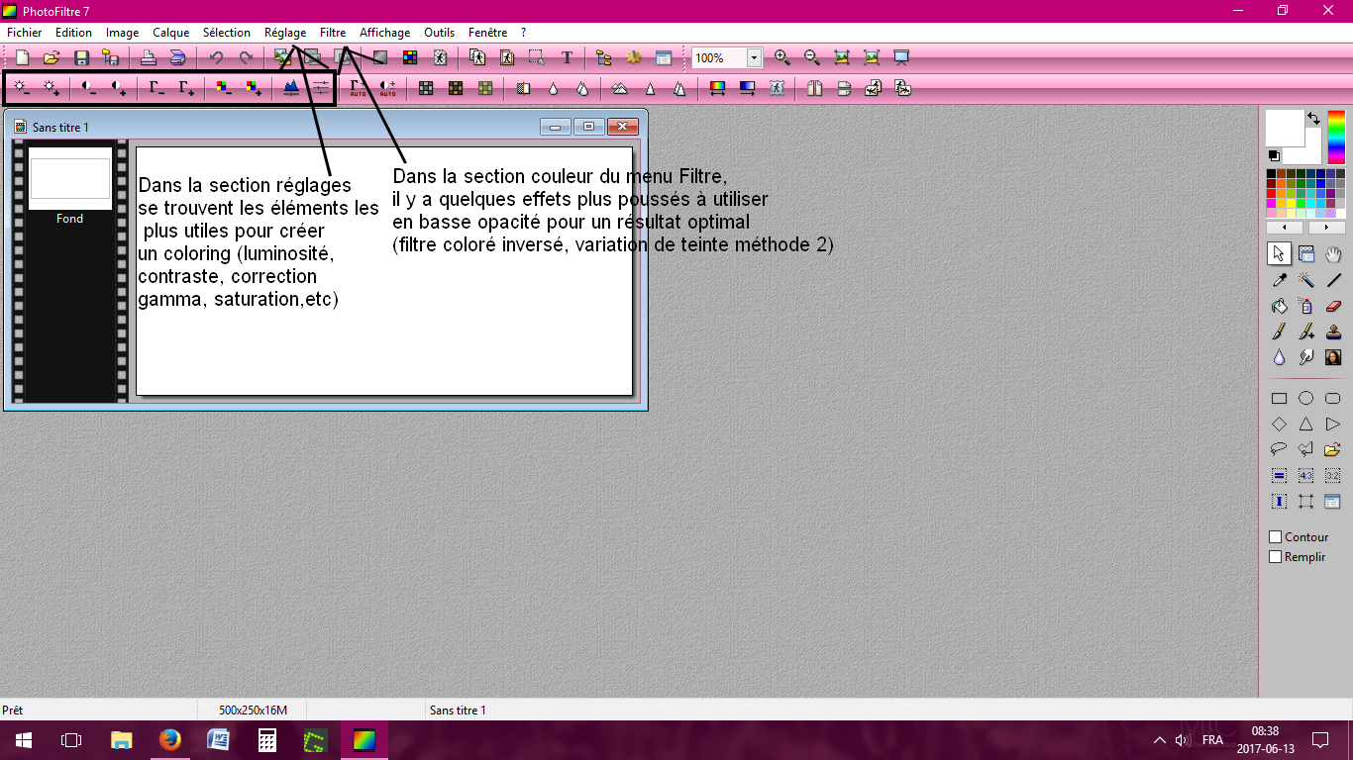Image resolution: width=1353 pixels, height=760 pixels.
Task: Open Firefox from the taskbar
Action: tap(170, 740)
